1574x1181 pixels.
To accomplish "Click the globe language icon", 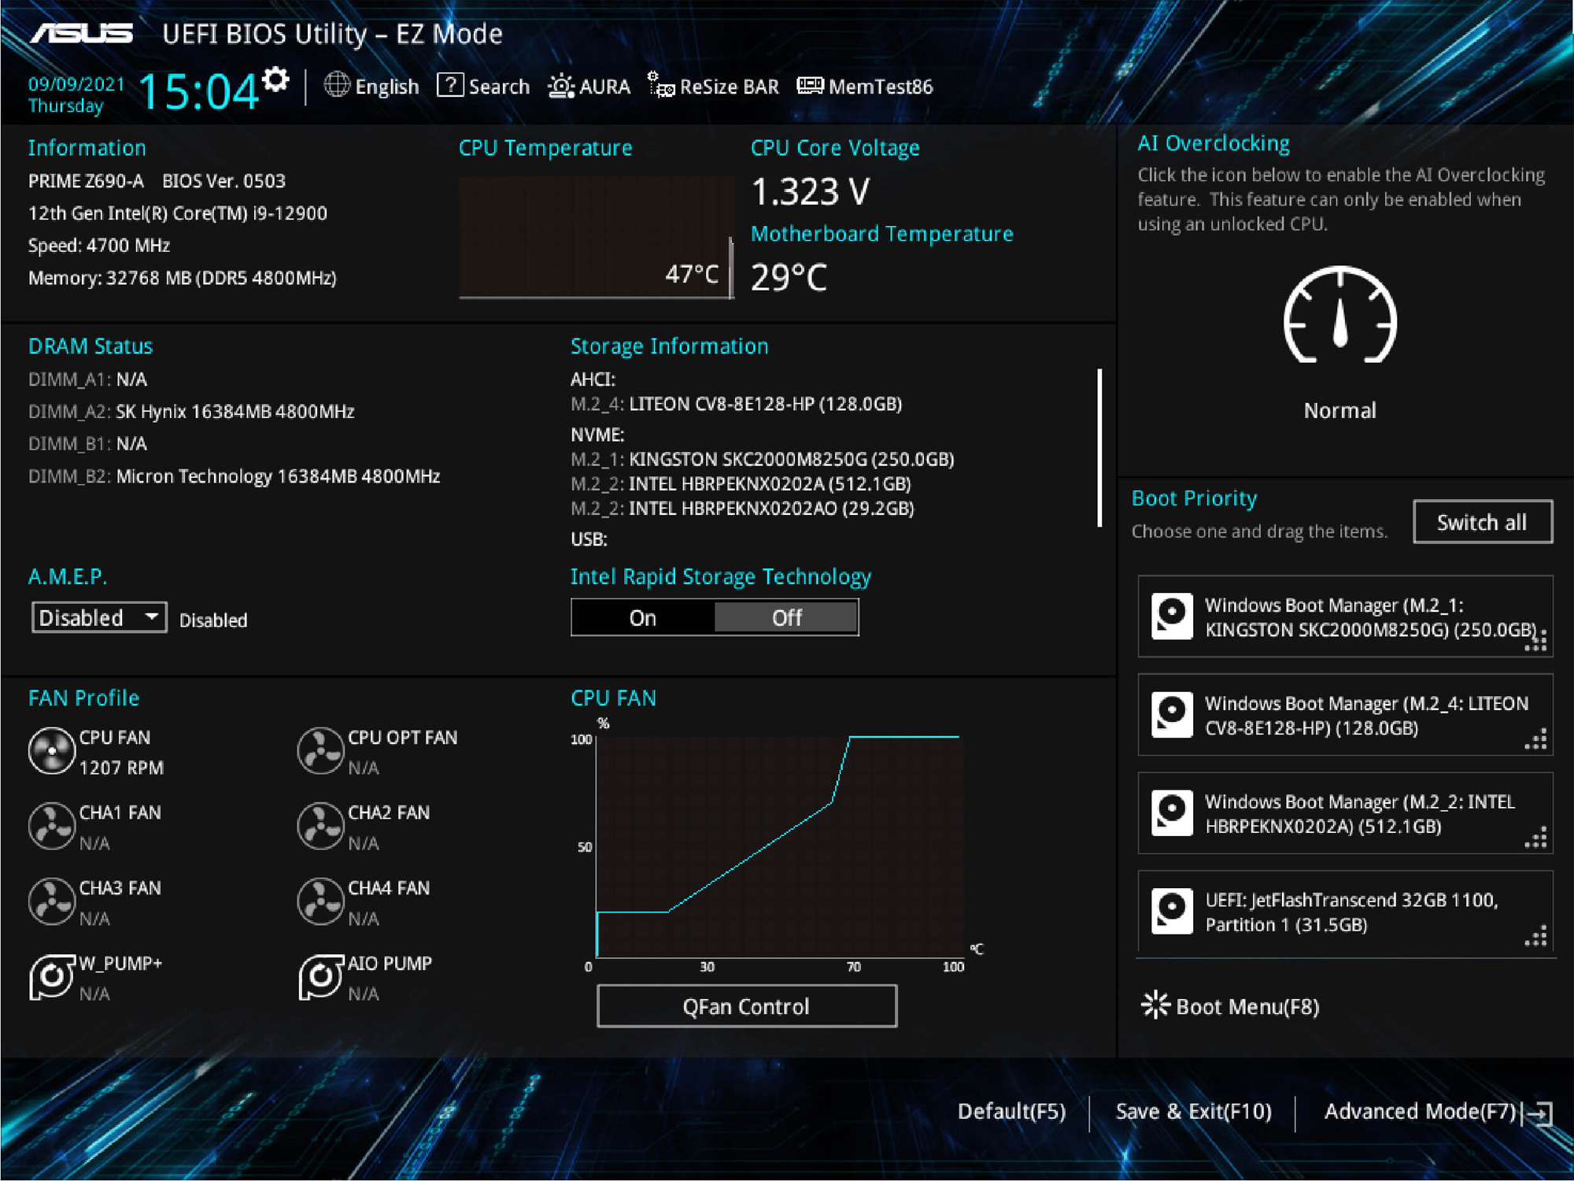I will (x=337, y=85).
